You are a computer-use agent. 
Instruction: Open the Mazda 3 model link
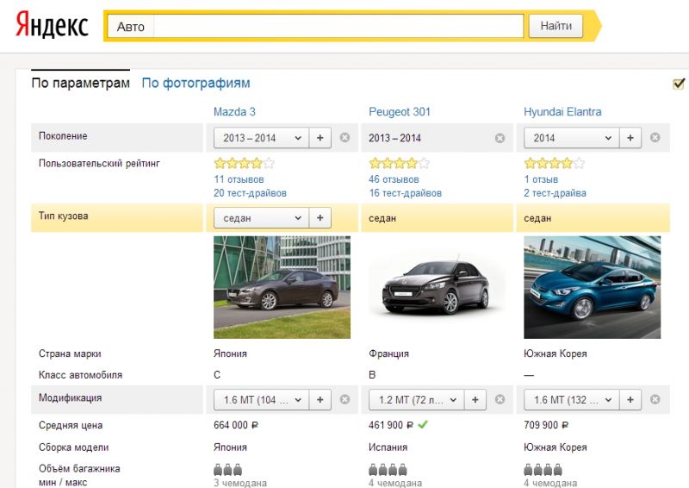(x=234, y=112)
